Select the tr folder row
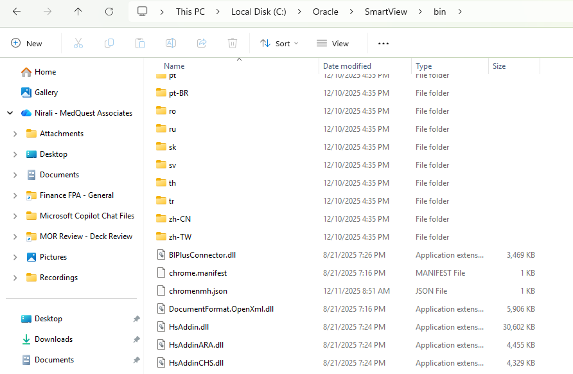Image resolution: width=573 pixels, height=374 pixels. 346,200
